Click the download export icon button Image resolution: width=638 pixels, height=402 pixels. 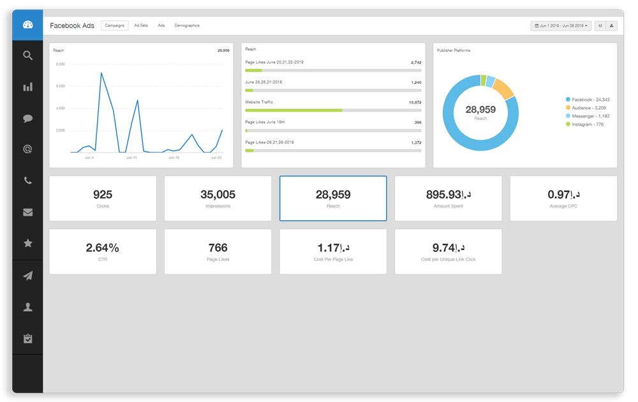(x=611, y=26)
